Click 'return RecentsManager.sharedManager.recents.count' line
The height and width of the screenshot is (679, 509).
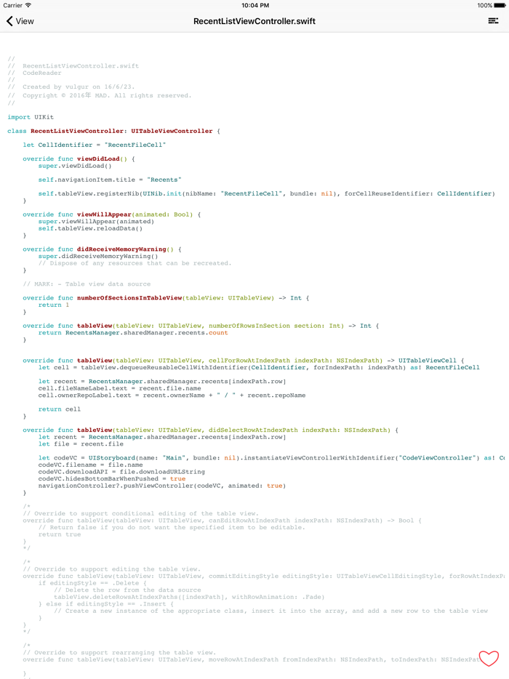tap(133, 332)
